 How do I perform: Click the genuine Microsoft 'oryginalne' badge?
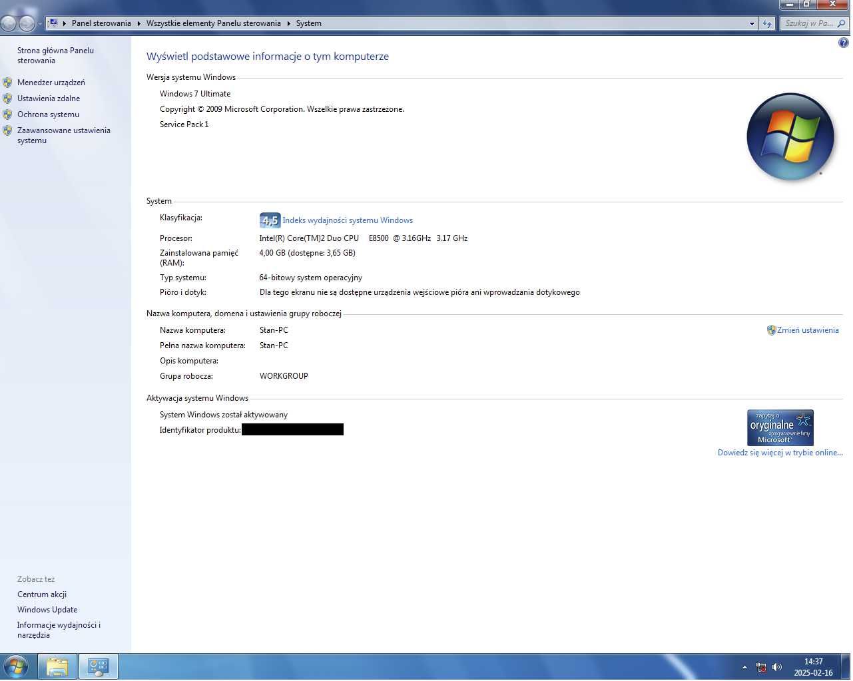(x=780, y=427)
